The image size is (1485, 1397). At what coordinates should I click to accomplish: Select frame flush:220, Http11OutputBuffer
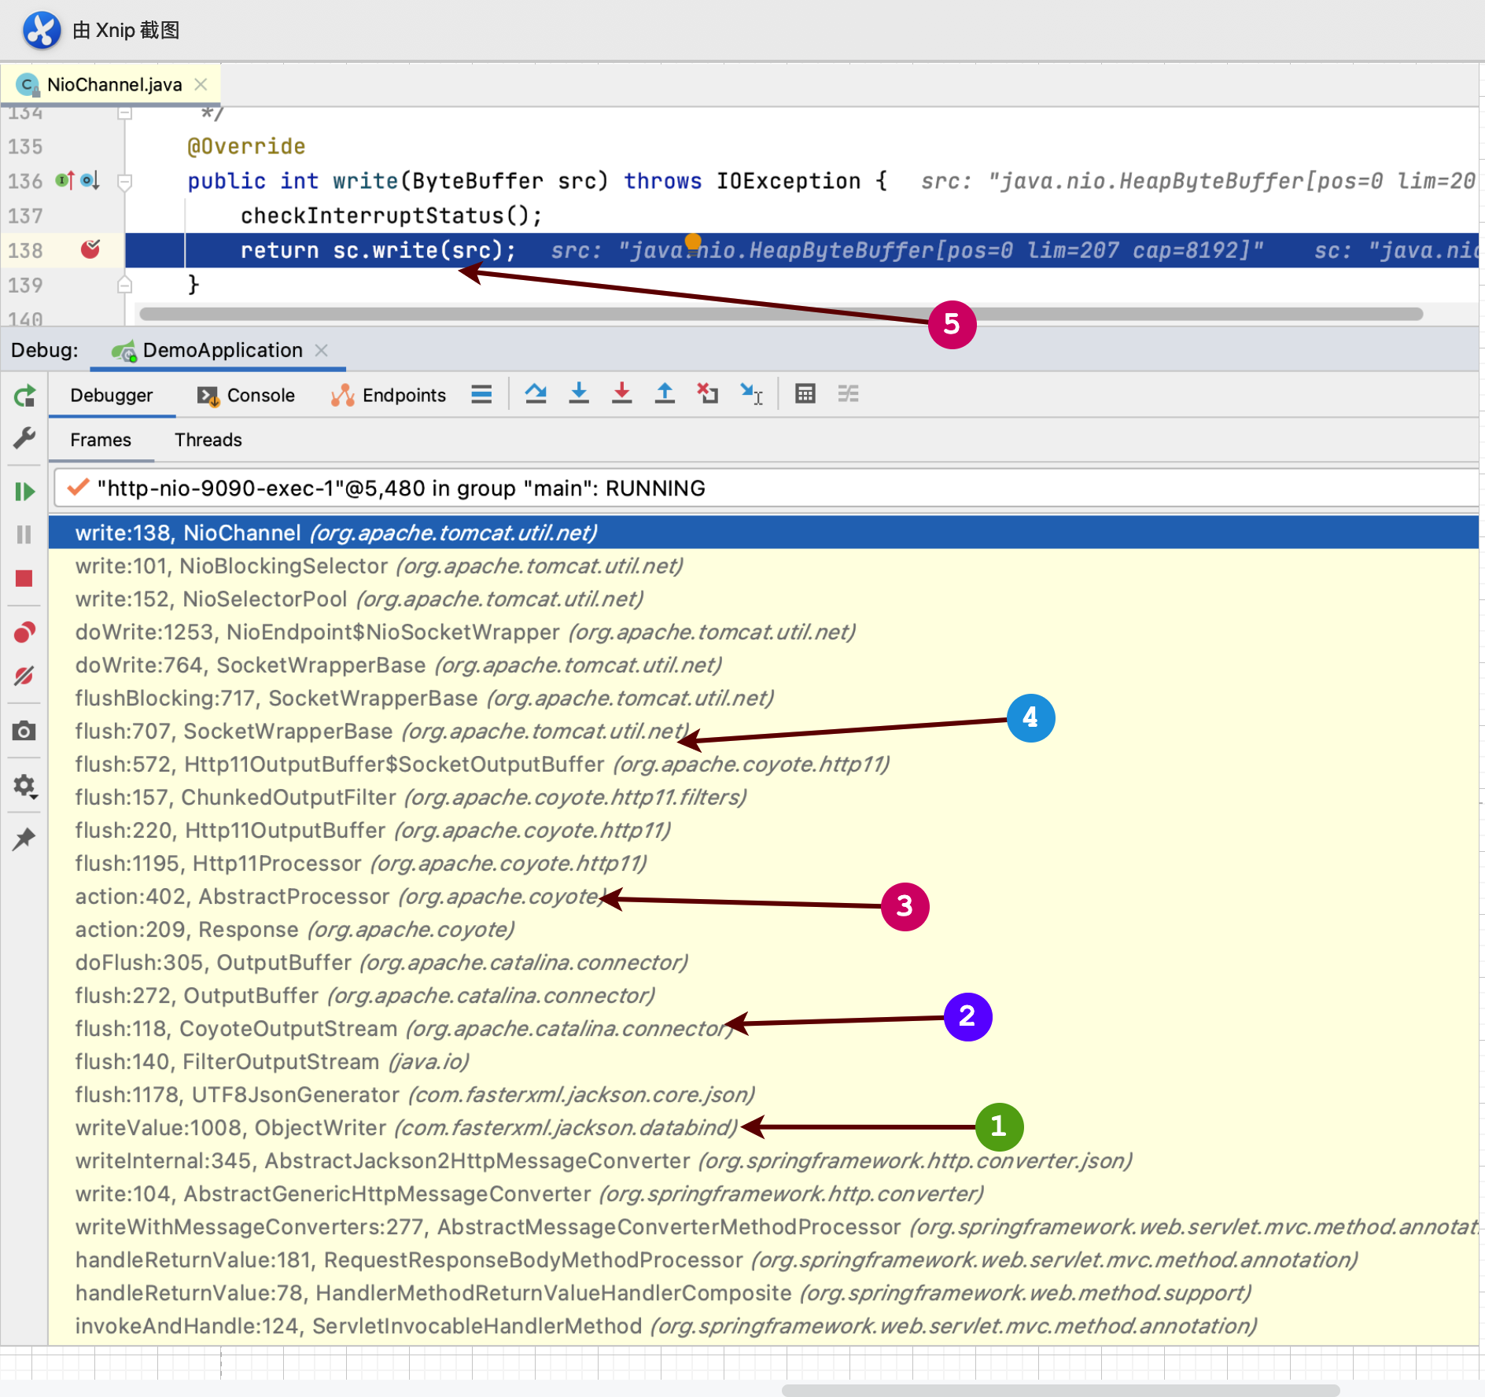coord(763,830)
